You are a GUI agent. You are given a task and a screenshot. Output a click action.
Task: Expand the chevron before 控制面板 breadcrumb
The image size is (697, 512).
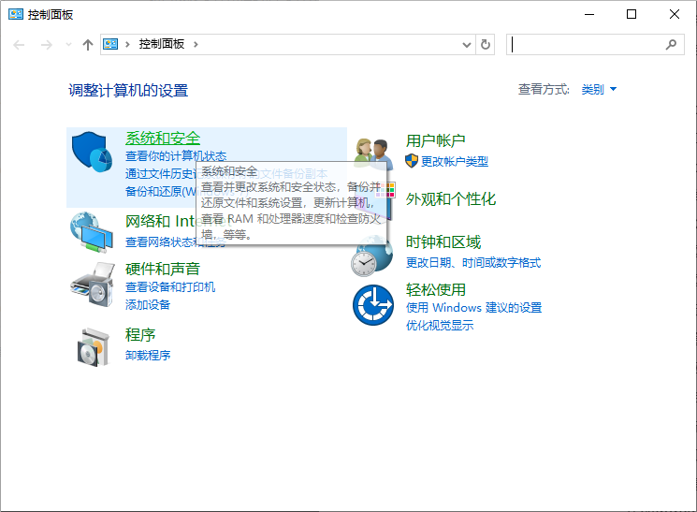[x=127, y=45]
